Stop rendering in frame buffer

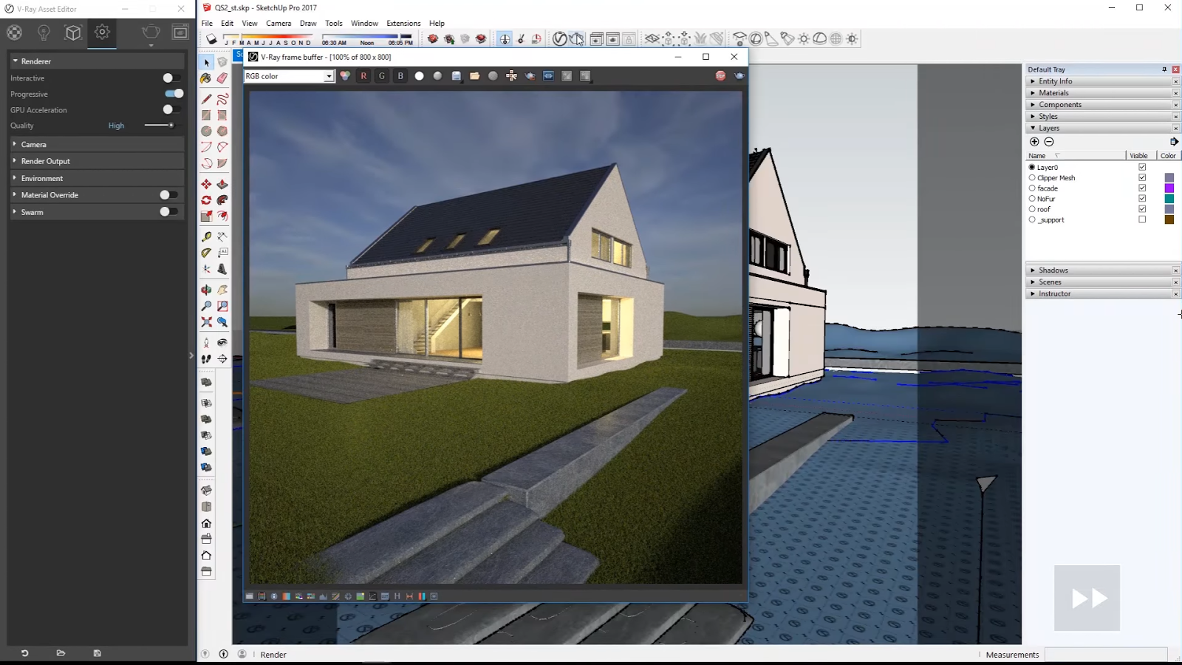point(720,76)
